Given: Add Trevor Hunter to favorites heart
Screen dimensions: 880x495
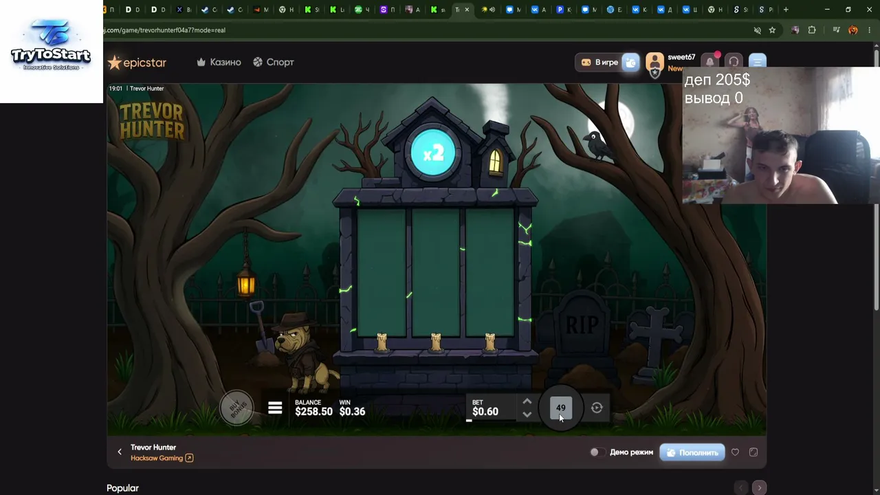Looking at the screenshot, I should click(735, 452).
